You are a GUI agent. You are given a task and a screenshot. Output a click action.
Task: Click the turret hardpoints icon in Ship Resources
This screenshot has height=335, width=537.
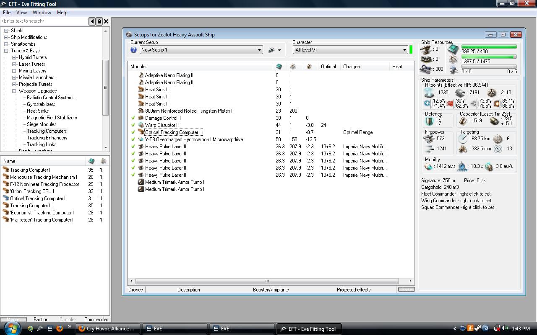point(426,50)
